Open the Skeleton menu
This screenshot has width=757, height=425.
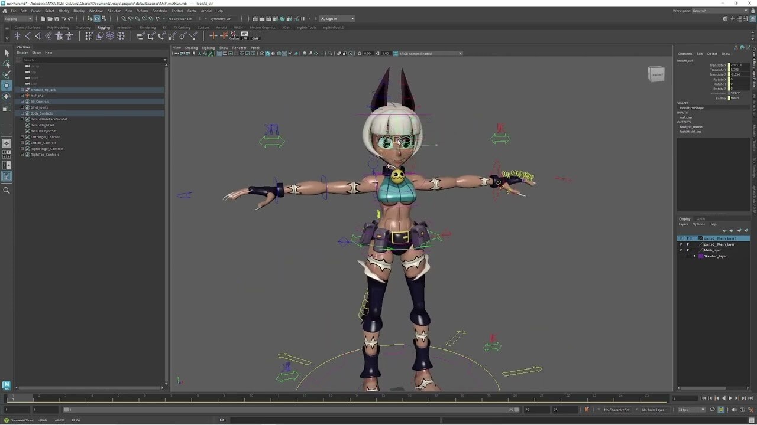(114, 11)
